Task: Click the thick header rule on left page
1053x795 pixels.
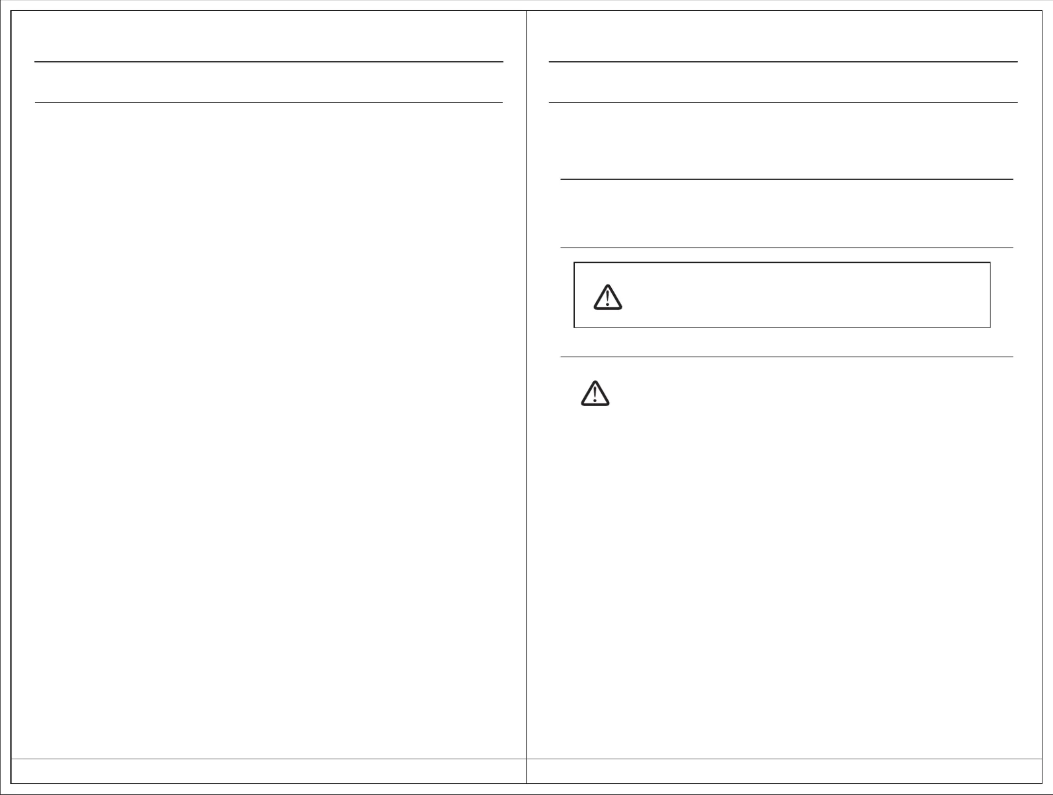Action: [268, 62]
